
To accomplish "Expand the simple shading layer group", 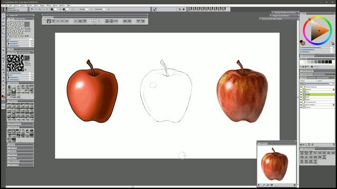I will 304,87.
